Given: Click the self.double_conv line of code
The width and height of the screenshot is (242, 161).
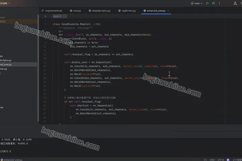Looking at the screenshot, I should [x=88, y=62].
